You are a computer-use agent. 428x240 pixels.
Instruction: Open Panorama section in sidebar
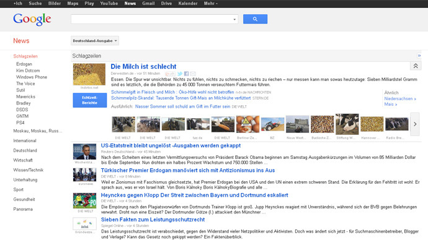(x=23, y=209)
